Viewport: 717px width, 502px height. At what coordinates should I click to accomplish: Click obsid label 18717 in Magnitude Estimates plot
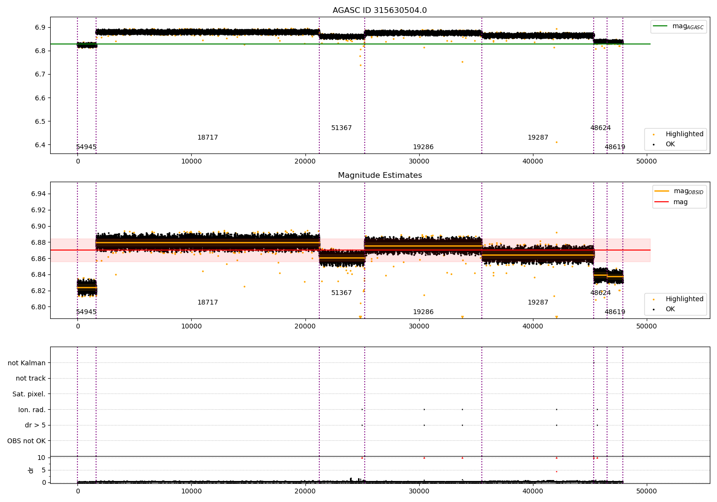click(x=207, y=303)
